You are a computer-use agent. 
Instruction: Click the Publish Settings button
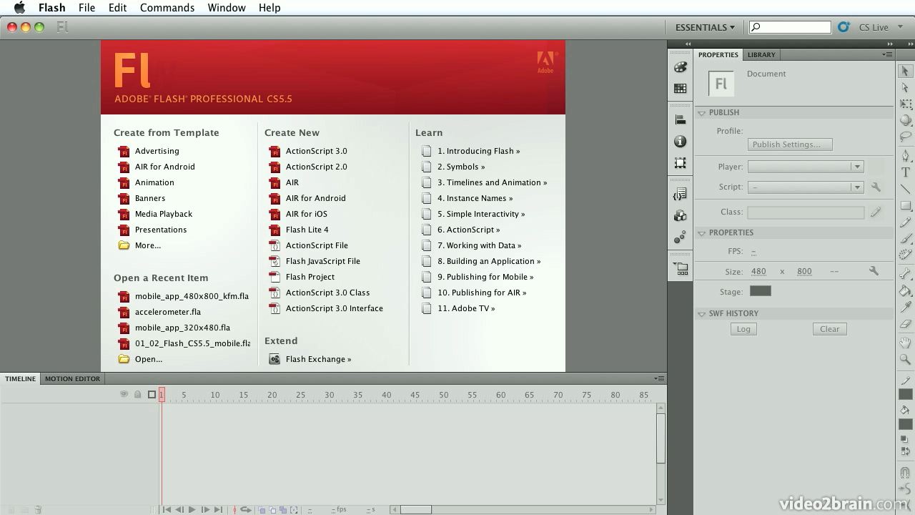tap(790, 144)
